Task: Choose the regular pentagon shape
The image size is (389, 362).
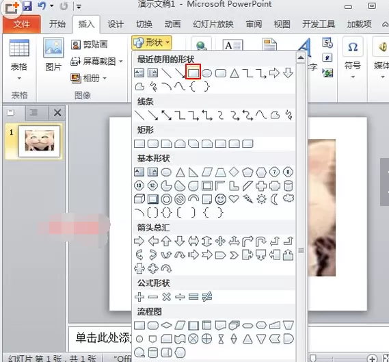Action: coord(247,172)
